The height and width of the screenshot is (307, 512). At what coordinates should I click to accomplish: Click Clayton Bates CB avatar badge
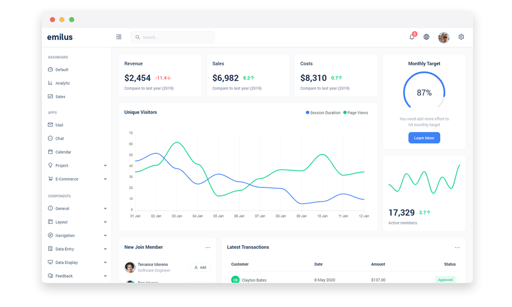pyautogui.click(x=235, y=280)
